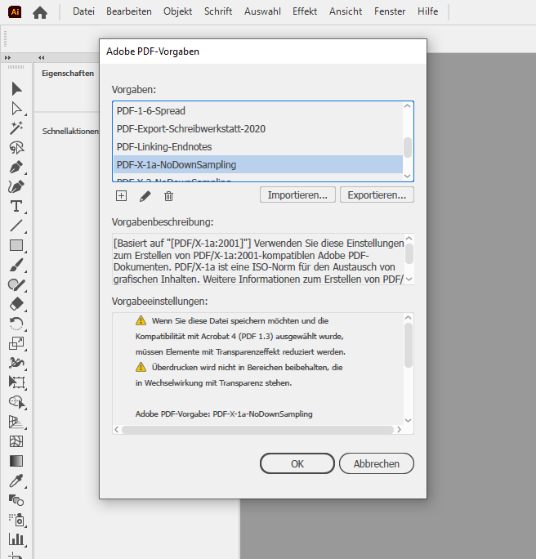Image resolution: width=536 pixels, height=559 pixels.
Task: Select the Line Segment tool
Action: [16, 226]
